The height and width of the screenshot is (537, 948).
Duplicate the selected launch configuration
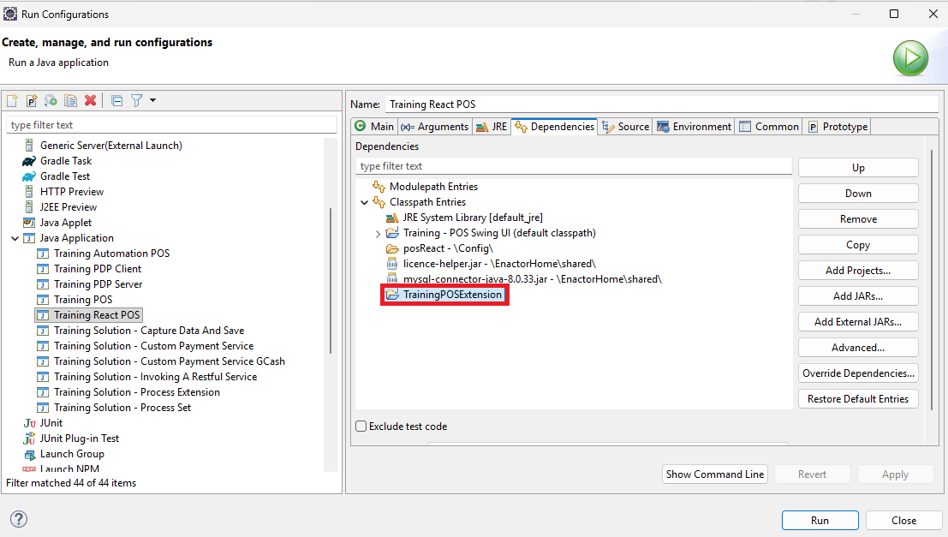(70, 100)
